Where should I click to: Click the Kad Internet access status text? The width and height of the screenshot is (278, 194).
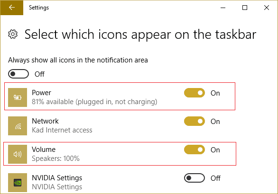(x=62, y=130)
